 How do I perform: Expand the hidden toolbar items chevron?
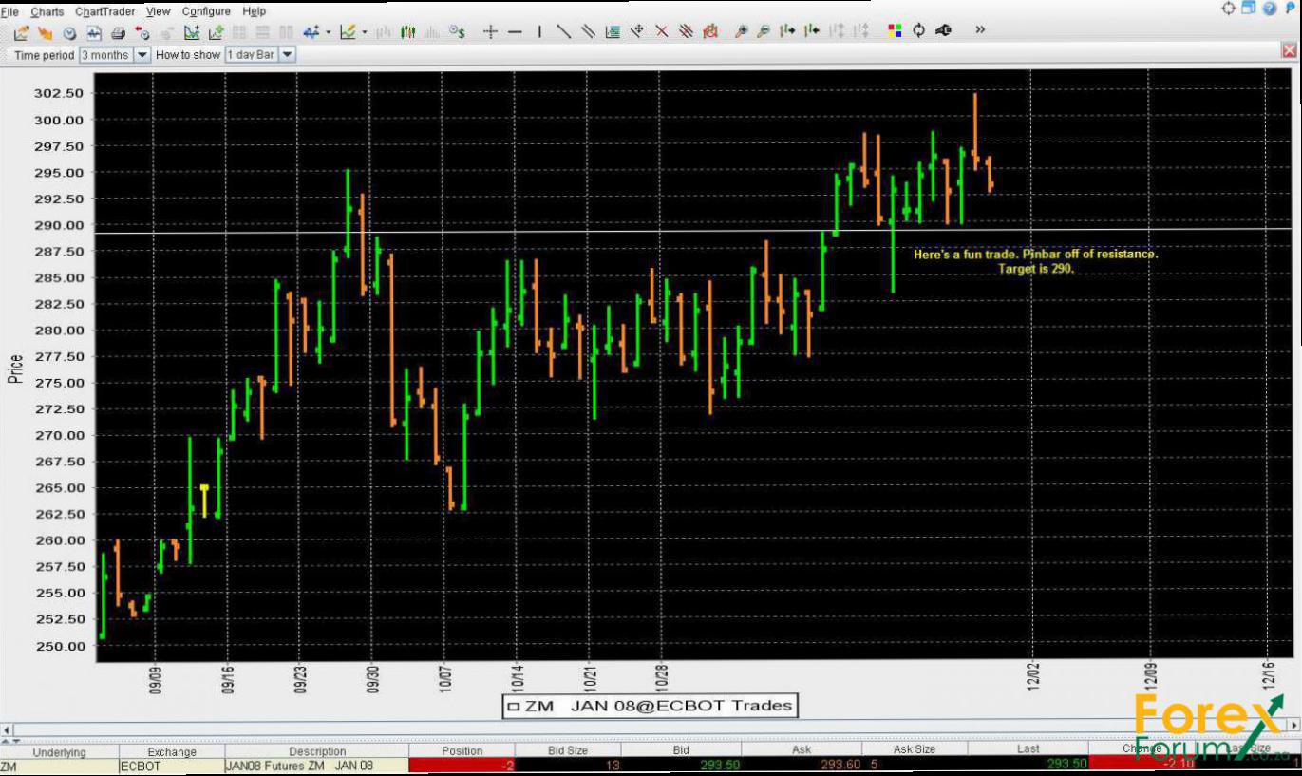pyautogui.click(x=980, y=30)
